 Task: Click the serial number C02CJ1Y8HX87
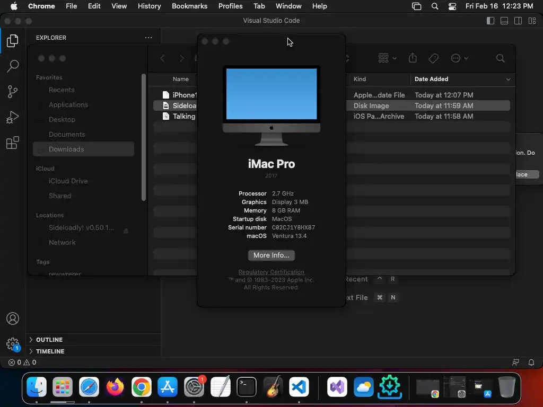click(293, 227)
